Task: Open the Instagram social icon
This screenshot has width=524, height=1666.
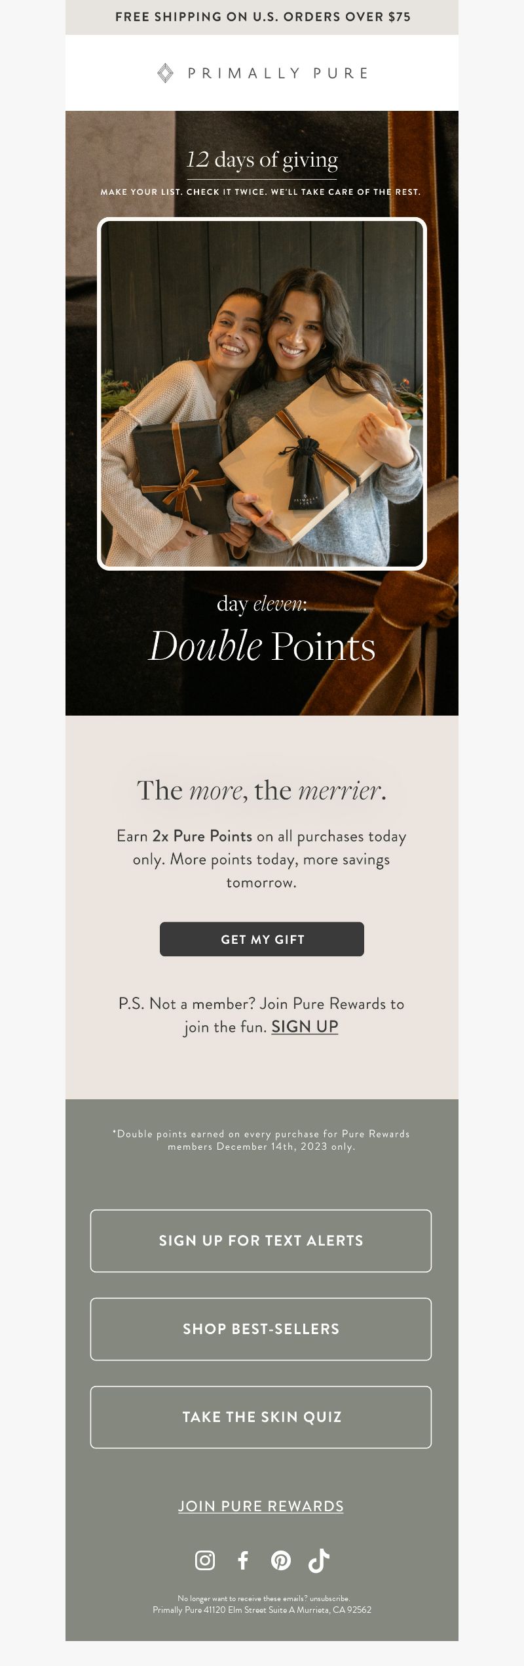Action: pos(205,1560)
